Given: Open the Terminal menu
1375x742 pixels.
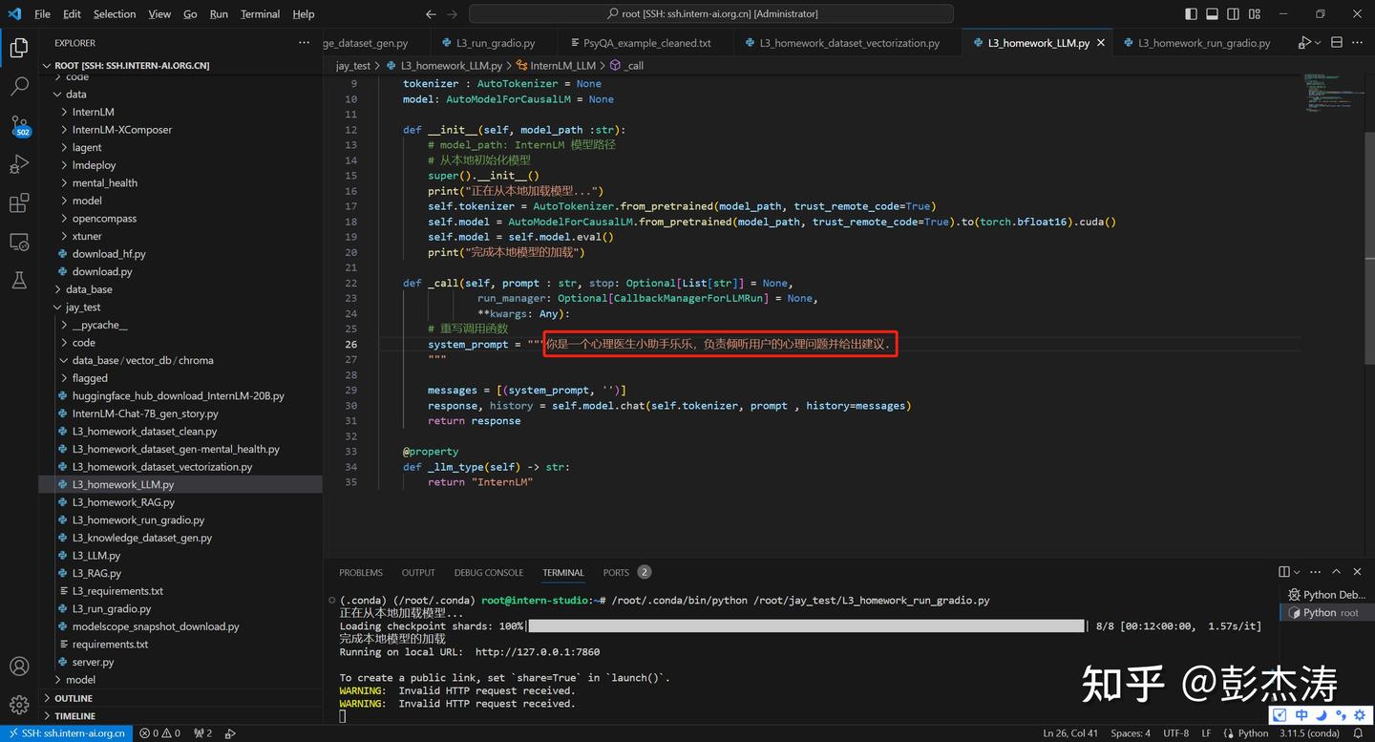Looking at the screenshot, I should [x=260, y=14].
